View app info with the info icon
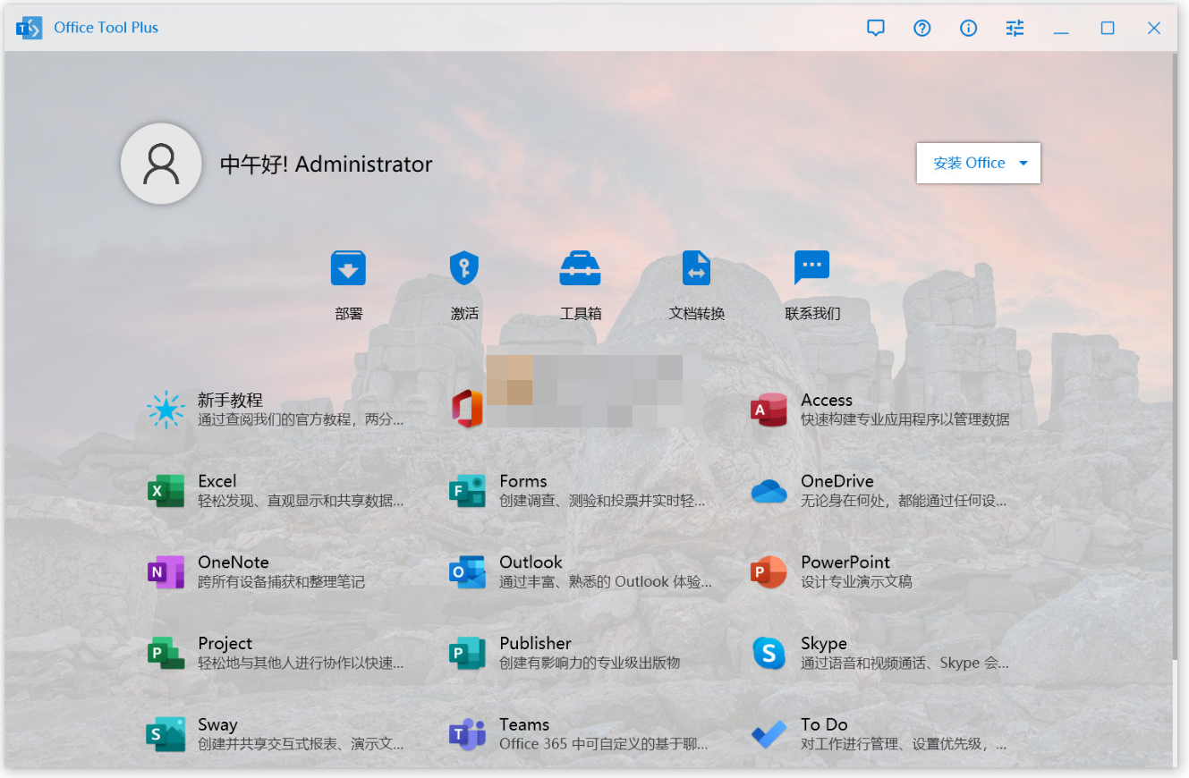This screenshot has height=778, width=1189. point(968,28)
